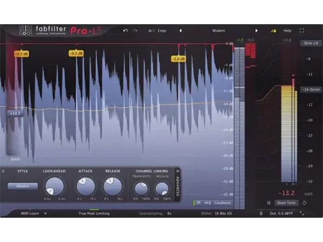Click the resize arrows icon bottom right
The height and width of the screenshot is (242, 323).
[x=302, y=213]
